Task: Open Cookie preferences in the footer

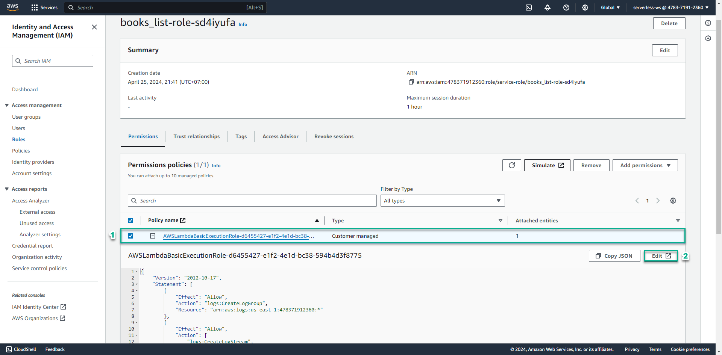Action: point(690,349)
